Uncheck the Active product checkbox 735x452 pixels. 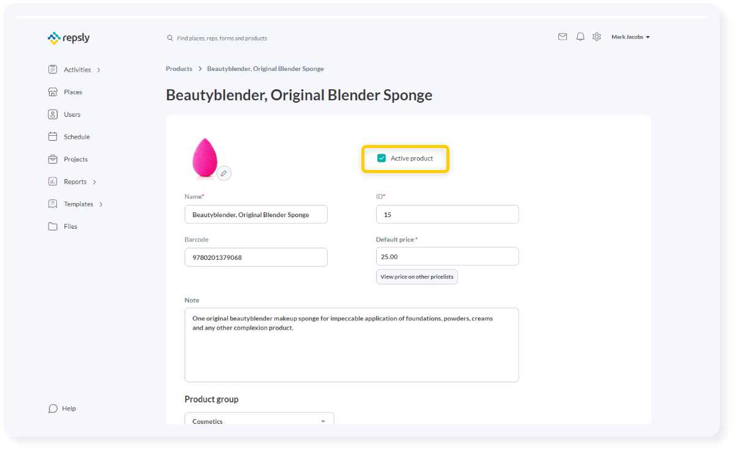[382, 158]
